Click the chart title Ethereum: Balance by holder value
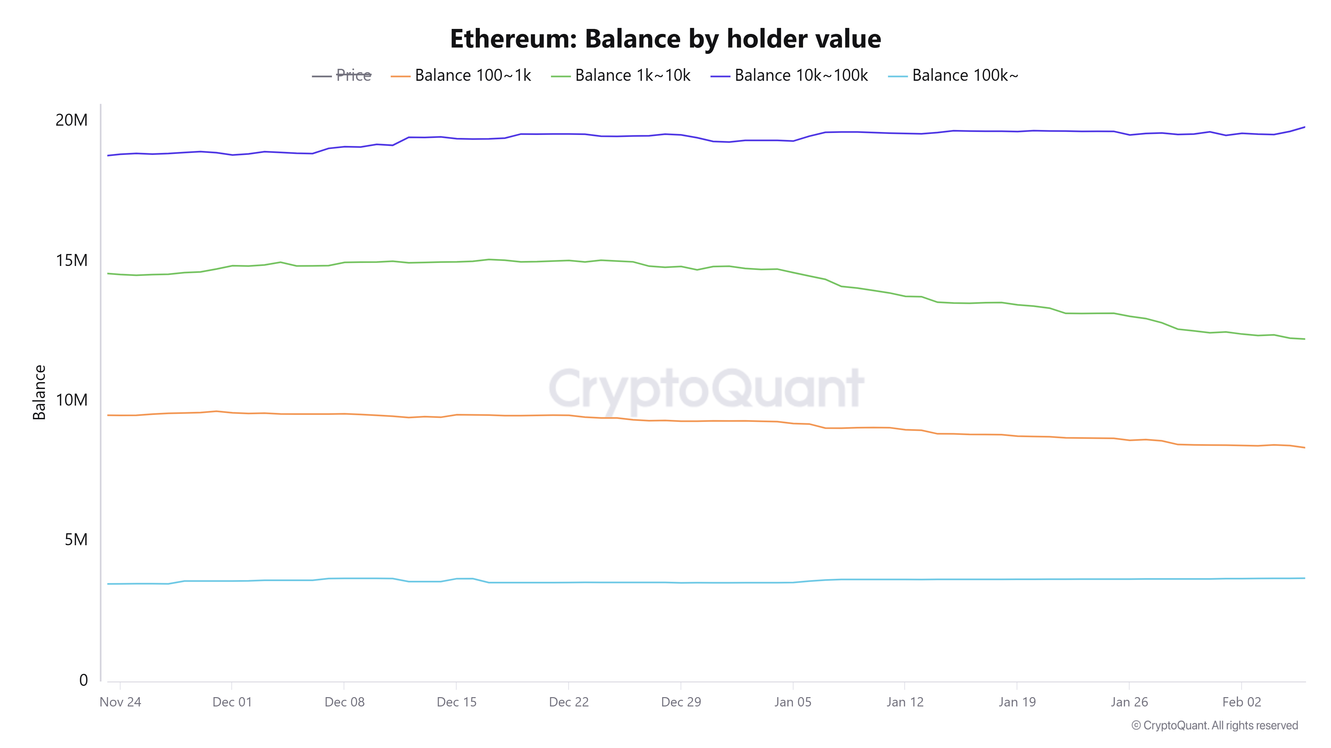The image size is (1331, 748). [x=665, y=39]
